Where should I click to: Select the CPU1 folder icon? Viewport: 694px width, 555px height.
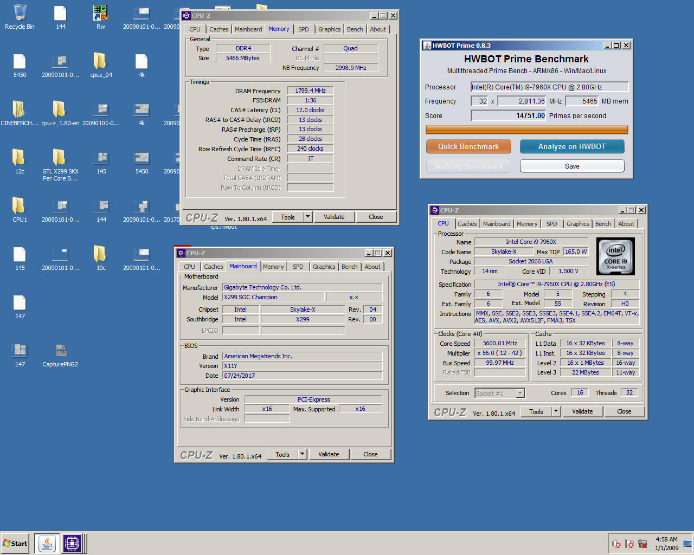(x=20, y=210)
